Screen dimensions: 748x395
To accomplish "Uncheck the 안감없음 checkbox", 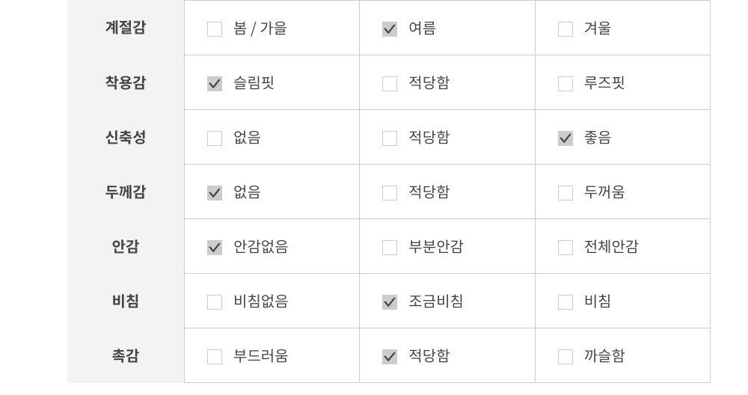I will click(x=215, y=248).
